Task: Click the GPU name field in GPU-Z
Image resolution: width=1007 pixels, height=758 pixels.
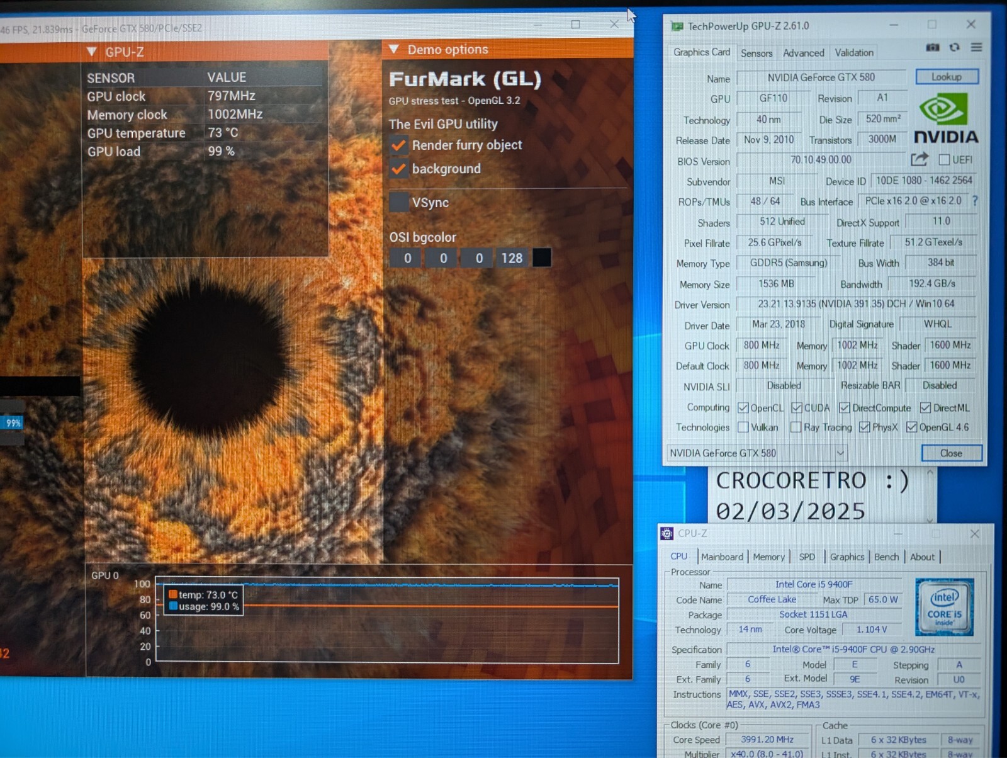Action: pos(821,77)
